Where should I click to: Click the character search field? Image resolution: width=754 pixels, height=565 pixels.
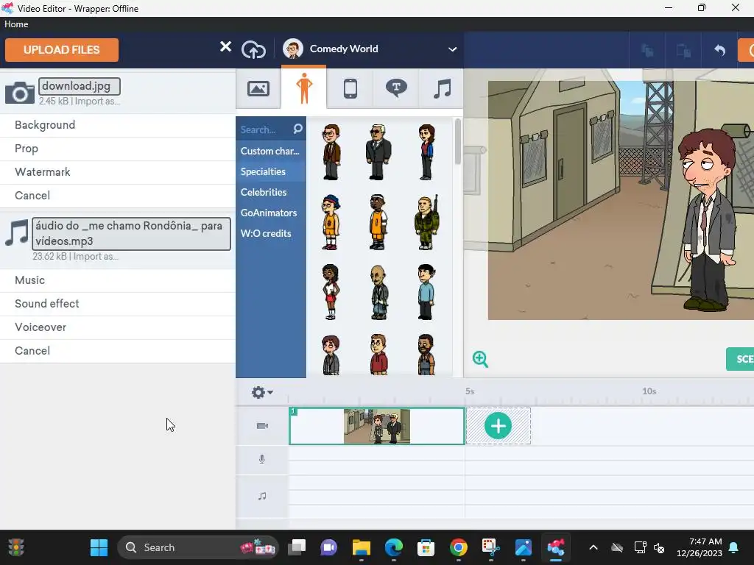264,129
